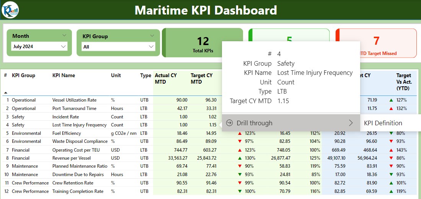Click the ascending sort arrow under #
Screen dimensions: 421x199
pos(6,93)
